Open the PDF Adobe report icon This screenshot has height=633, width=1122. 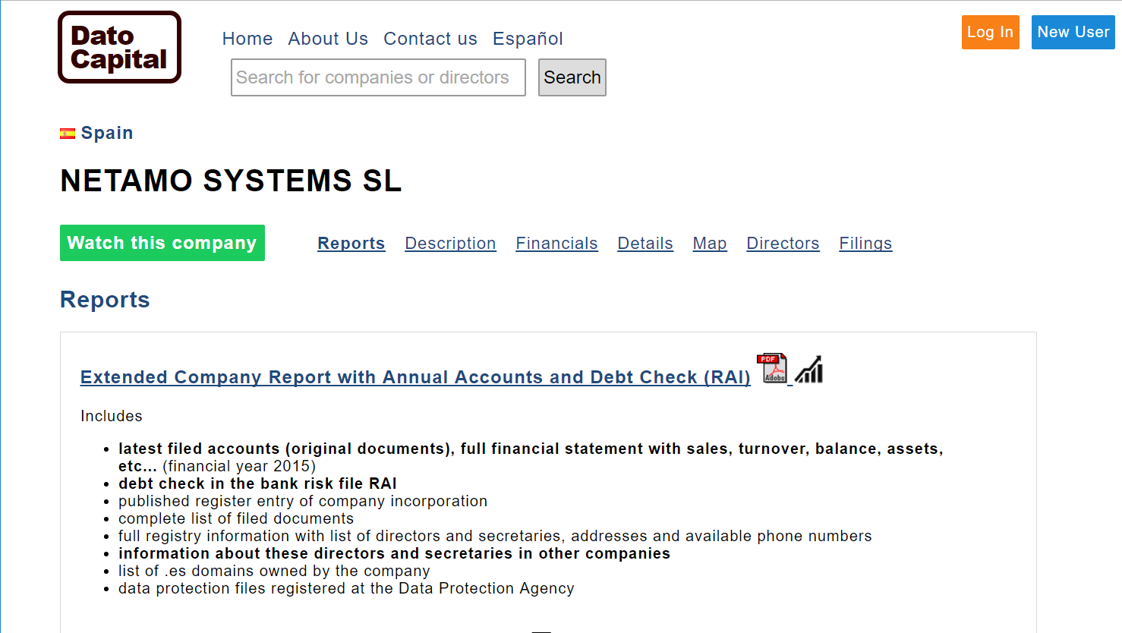pyautogui.click(x=773, y=369)
